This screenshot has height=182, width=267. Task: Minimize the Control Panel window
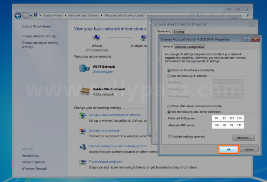tap(229, 8)
